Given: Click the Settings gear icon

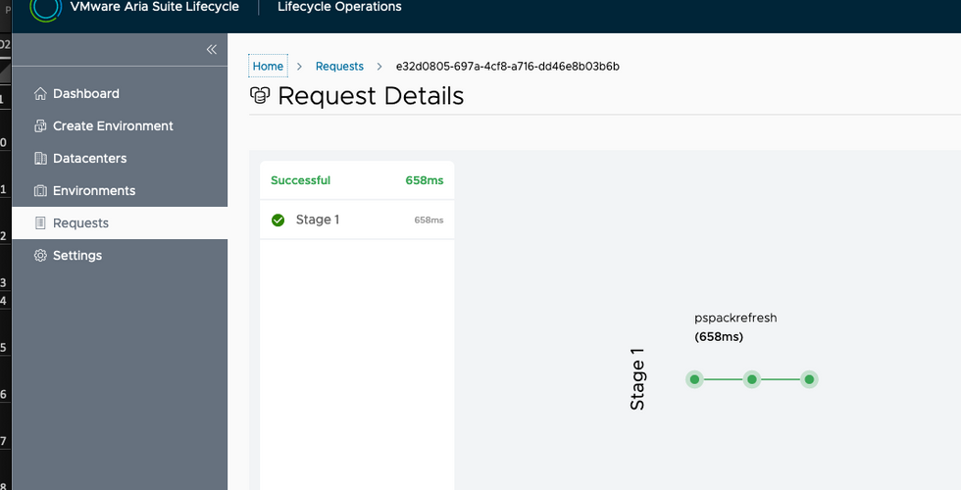Looking at the screenshot, I should coord(40,256).
